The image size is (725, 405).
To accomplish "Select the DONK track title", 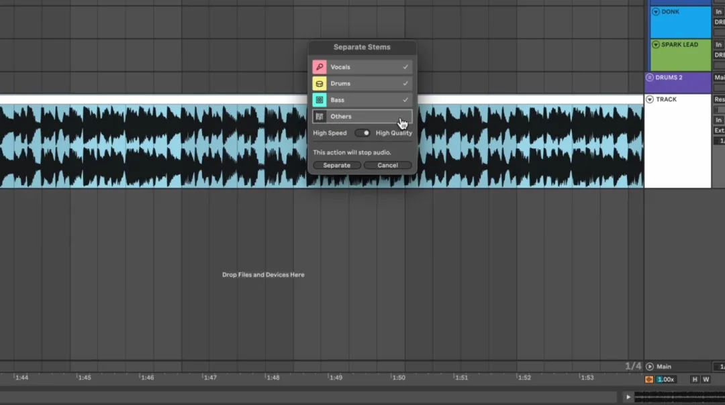I will tap(671, 11).
